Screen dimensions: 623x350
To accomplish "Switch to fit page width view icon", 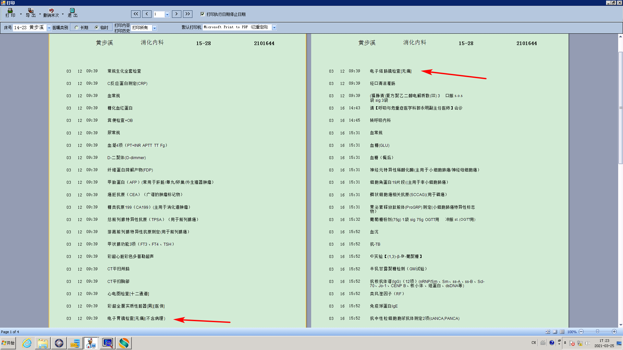I will click(548, 332).
